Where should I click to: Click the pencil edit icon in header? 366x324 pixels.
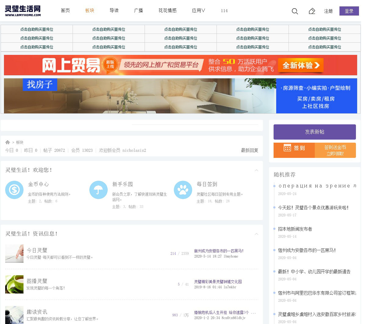click(x=312, y=11)
